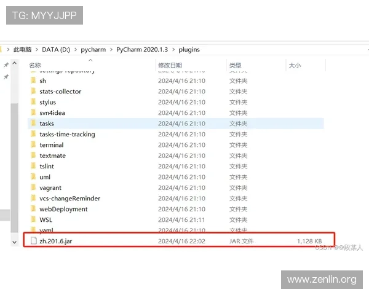Select the tasks folder icon
The height and width of the screenshot is (295, 369).
click(33, 124)
